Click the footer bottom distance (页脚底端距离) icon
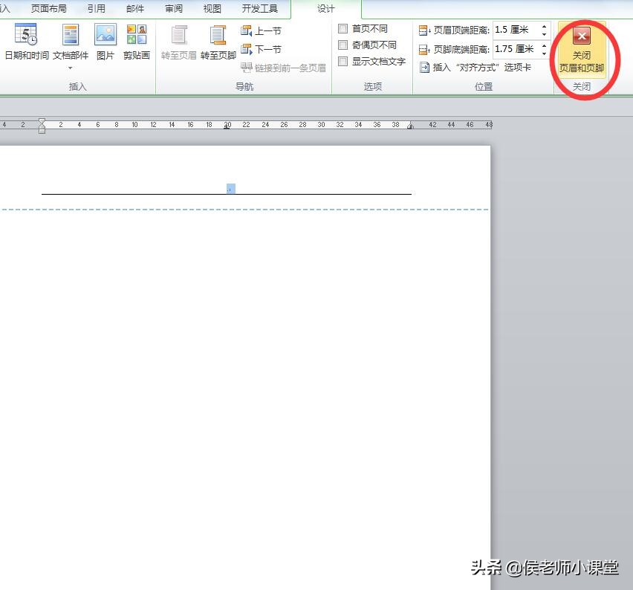The width and height of the screenshot is (633, 590). [x=424, y=50]
